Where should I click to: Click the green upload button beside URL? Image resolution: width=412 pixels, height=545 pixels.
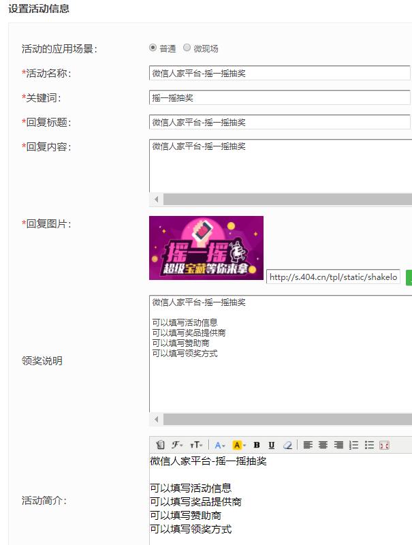[x=409, y=277]
